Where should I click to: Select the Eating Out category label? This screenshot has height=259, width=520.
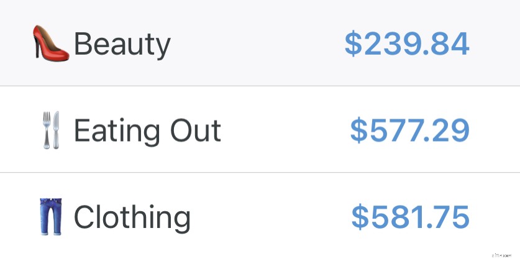[x=147, y=130]
